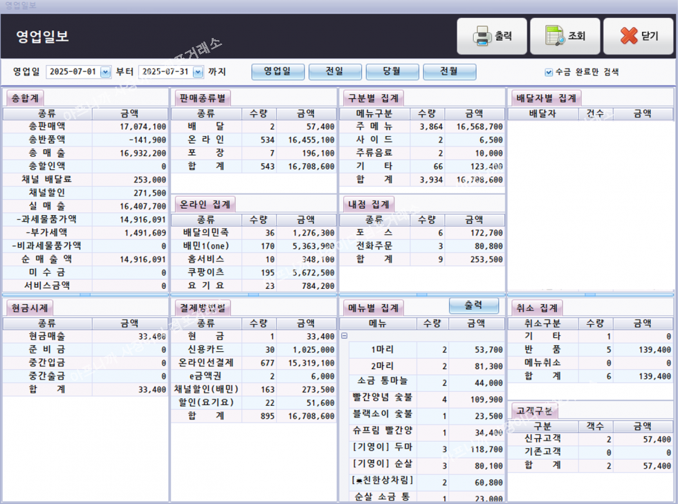Click the red X 닫기 icon
678x504 pixels.
pyautogui.click(x=628, y=36)
